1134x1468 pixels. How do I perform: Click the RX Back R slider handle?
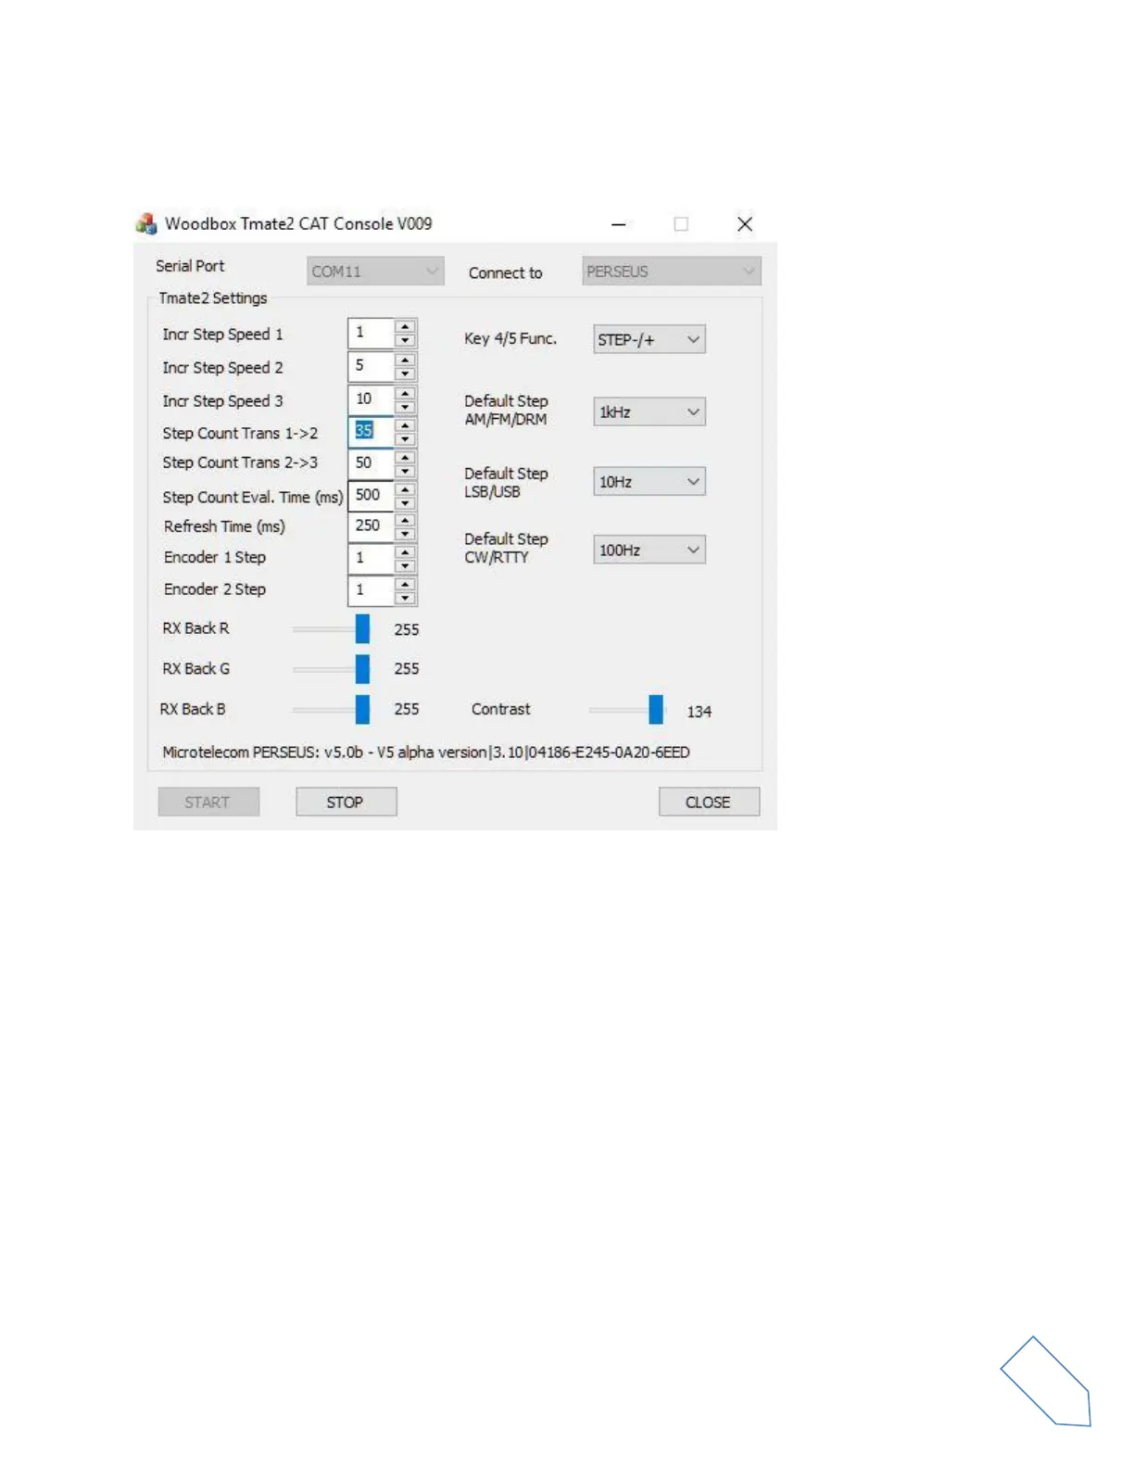(x=362, y=628)
